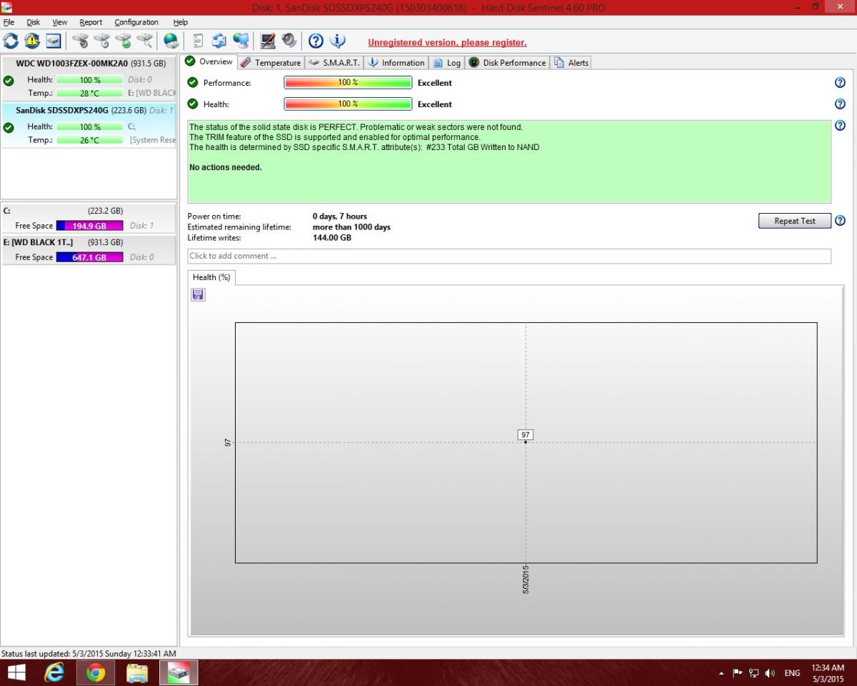The image size is (857, 686).
Task: Click the volume icon in system tray
Action: click(770, 673)
